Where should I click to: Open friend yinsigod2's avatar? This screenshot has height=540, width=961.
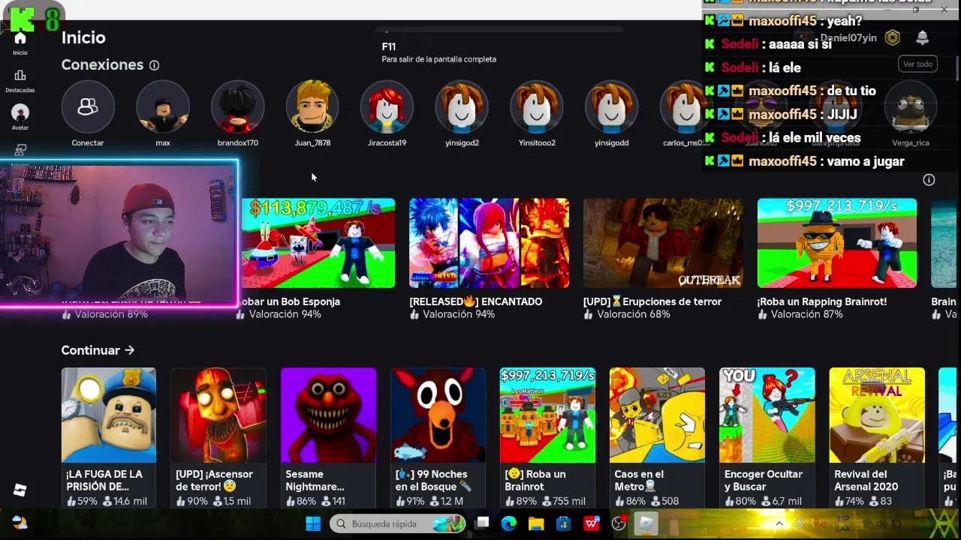coord(462,107)
